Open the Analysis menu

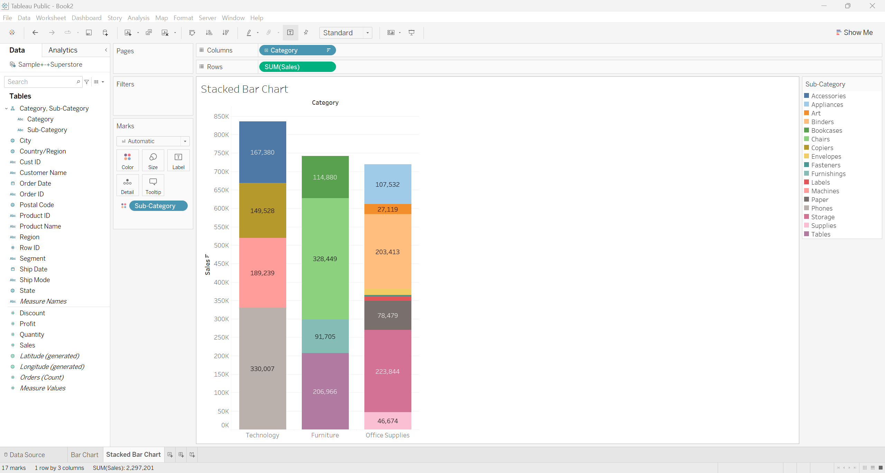(138, 18)
